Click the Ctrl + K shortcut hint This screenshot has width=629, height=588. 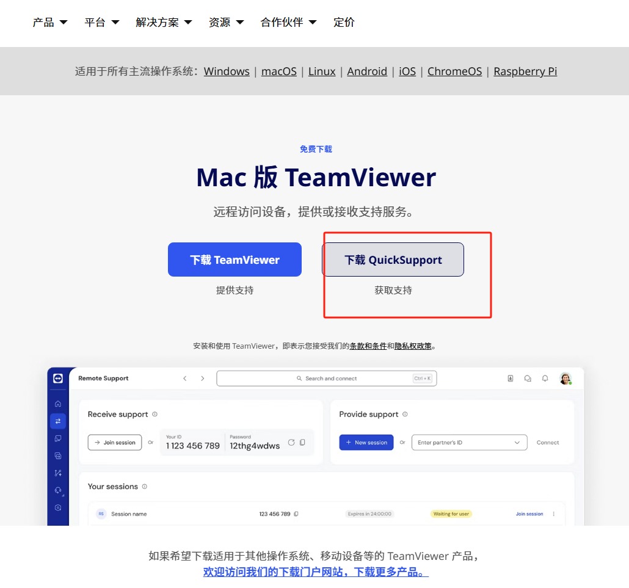[423, 378]
